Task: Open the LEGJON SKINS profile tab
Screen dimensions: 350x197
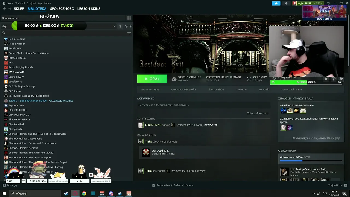Action: [x=89, y=9]
